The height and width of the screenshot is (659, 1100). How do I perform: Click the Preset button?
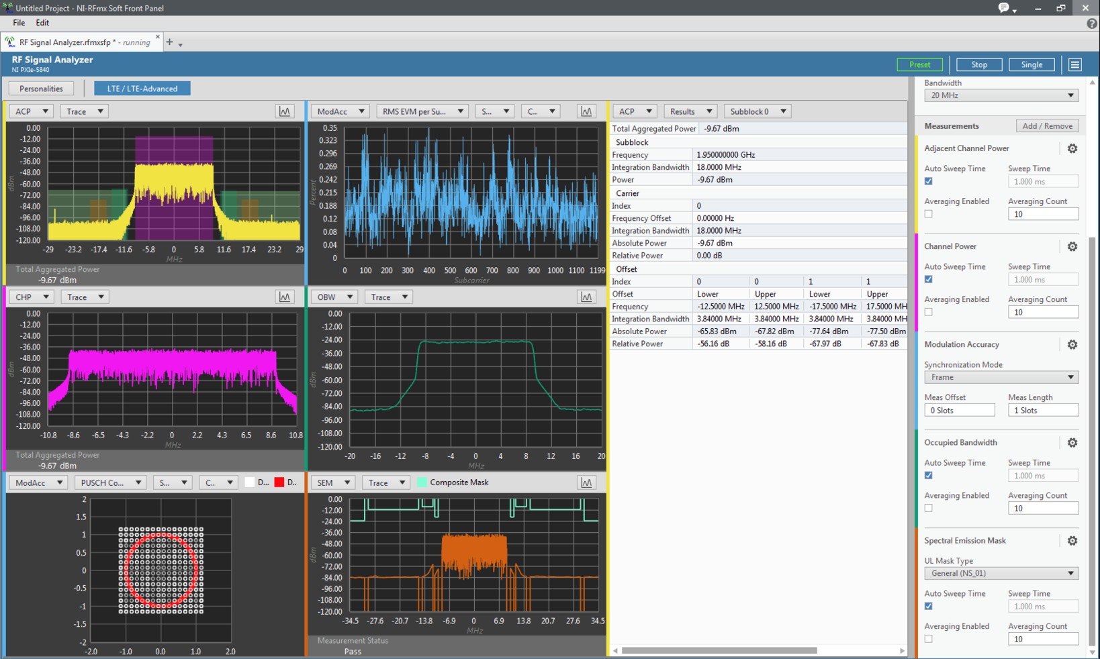[x=919, y=64]
